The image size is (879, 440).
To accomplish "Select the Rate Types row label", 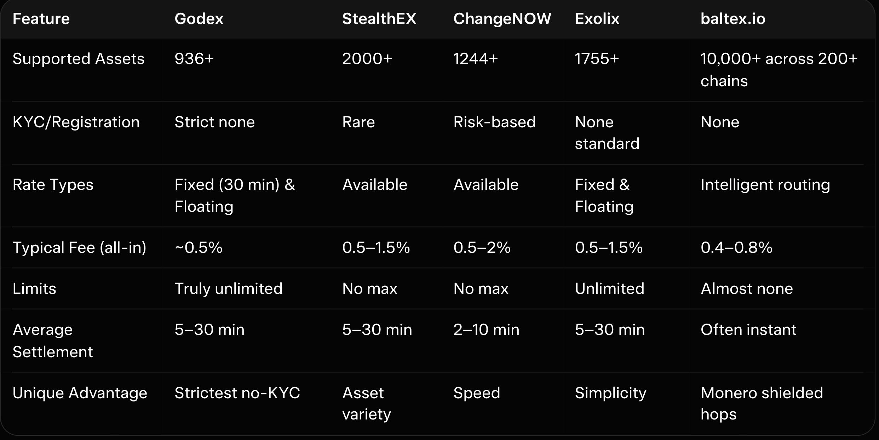I will pos(53,185).
